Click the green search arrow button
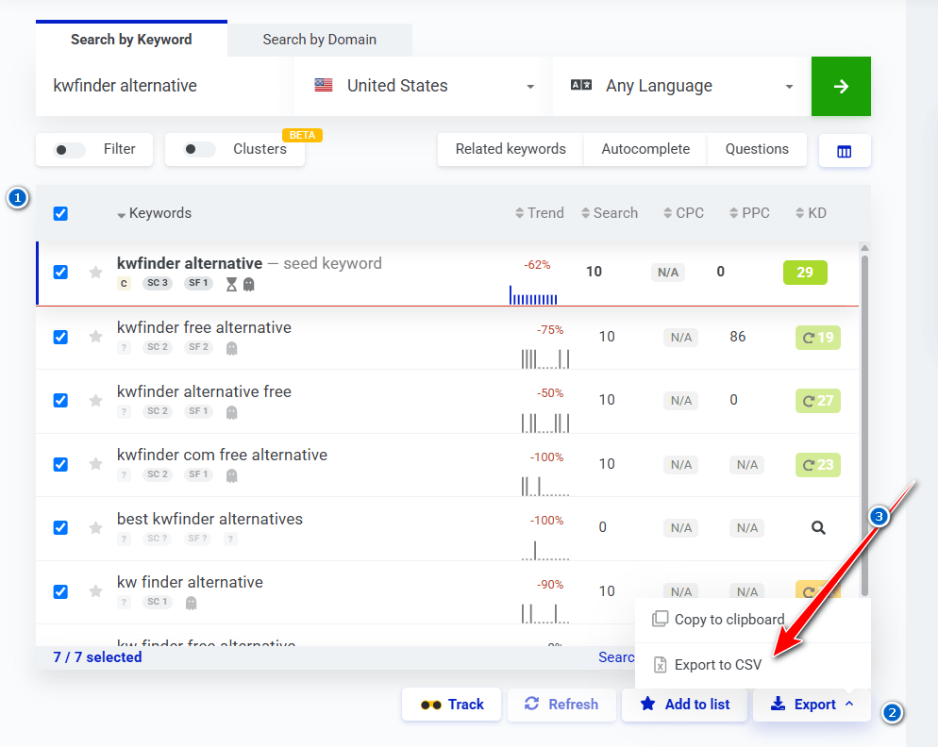The height and width of the screenshot is (747, 938). (x=841, y=86)
